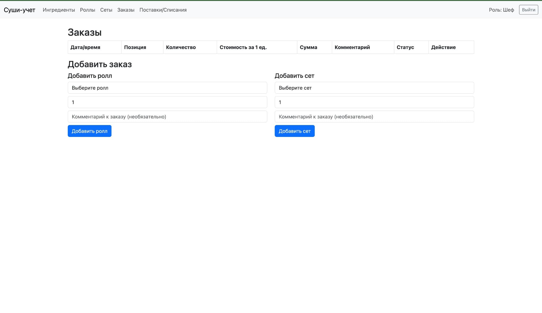Open the Ингредиенты page
This screenshot has width=542, height=313.
59,10
